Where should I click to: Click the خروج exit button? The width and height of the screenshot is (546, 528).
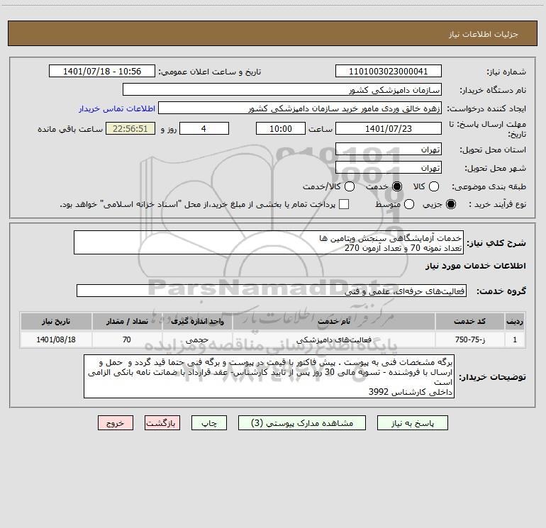(116, 423)
